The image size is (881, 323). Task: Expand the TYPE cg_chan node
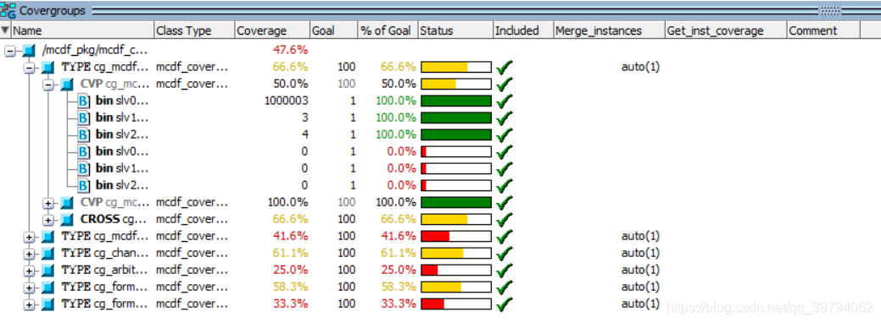pos(29,254)
